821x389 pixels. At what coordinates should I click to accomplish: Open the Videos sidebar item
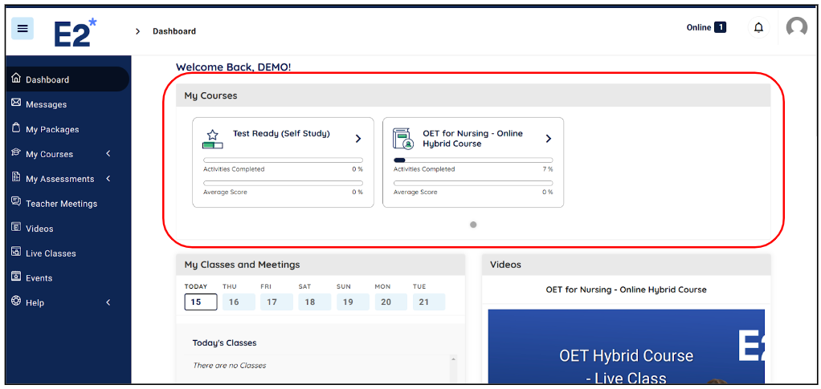pyautogui.click(x=39, y=229)
